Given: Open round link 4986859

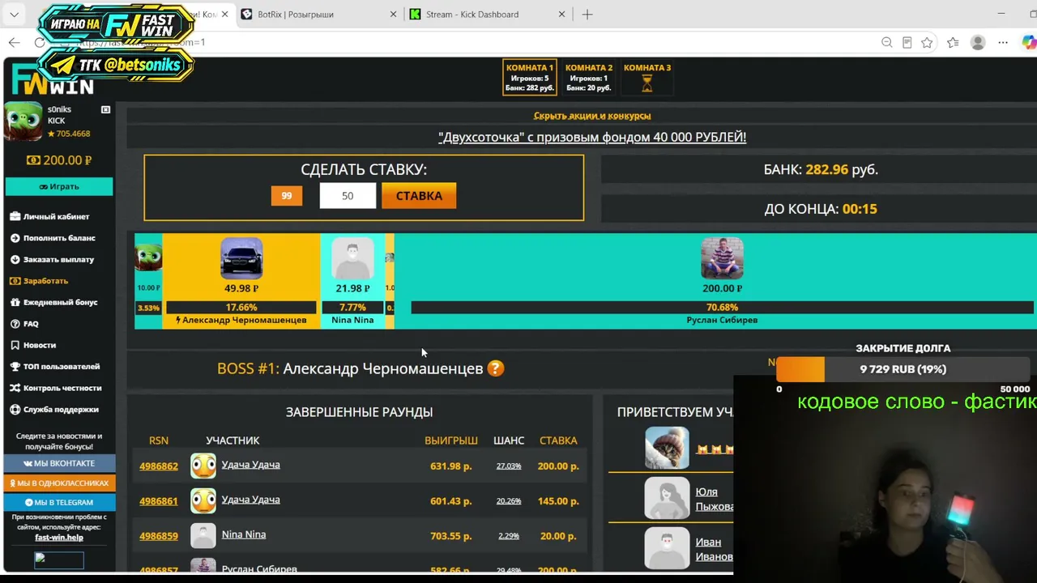Looking at the screenshot, I should [159, 536].
